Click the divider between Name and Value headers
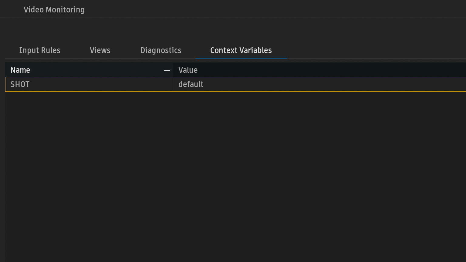 coord(173,70)
